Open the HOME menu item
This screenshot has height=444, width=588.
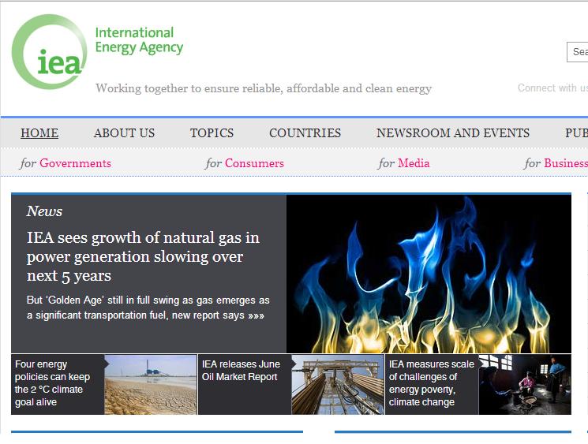[39, 133]
